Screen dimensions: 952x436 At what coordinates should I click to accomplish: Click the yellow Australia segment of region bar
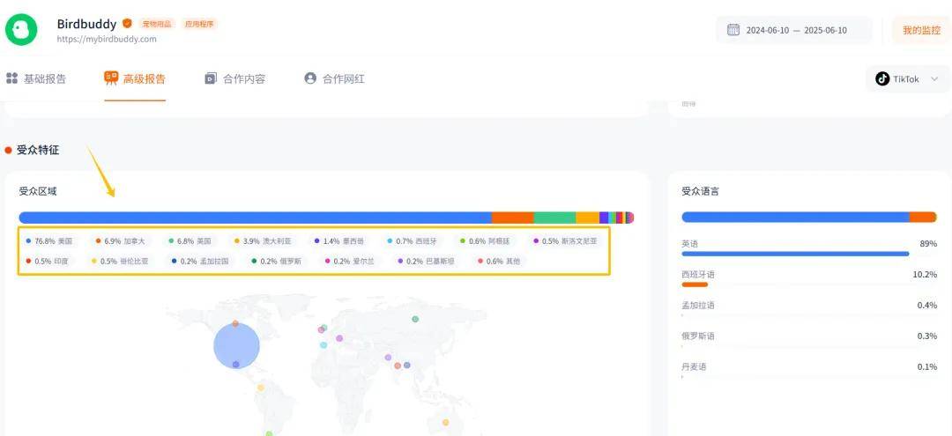click(x=588, y=217)
